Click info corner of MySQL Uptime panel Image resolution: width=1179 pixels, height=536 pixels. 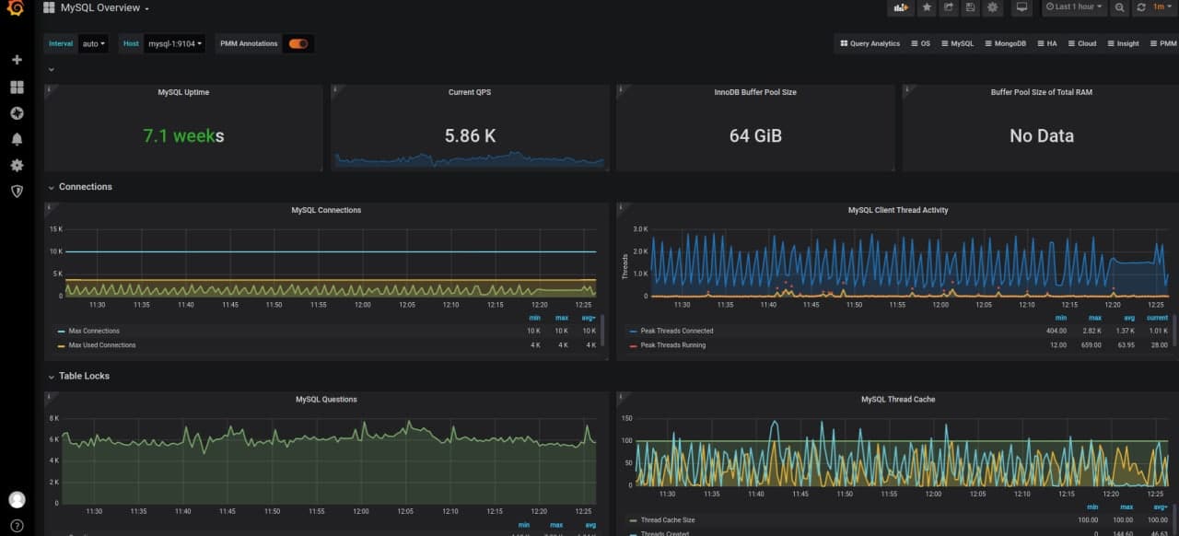49,89
